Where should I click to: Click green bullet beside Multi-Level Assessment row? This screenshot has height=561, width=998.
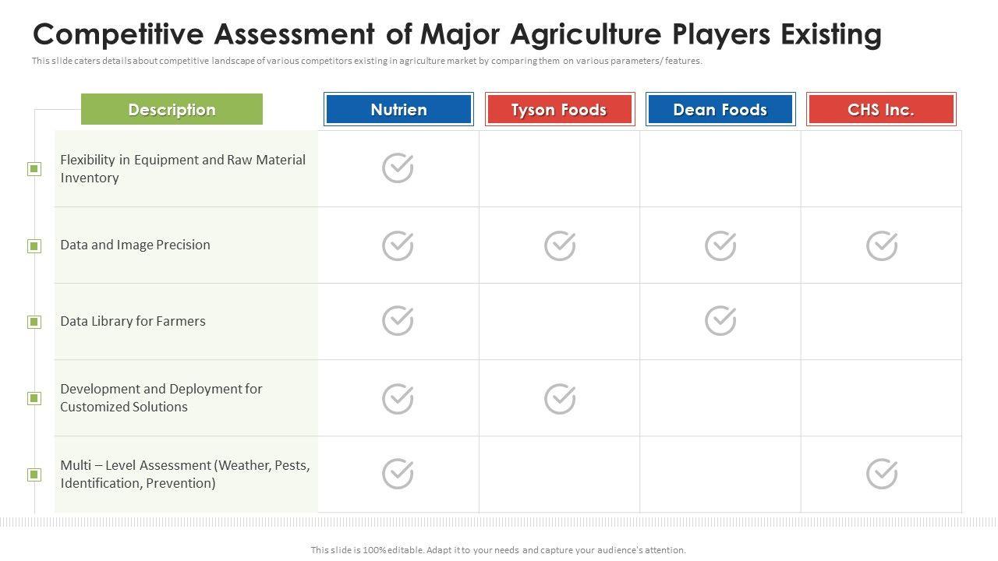point(34,475)
